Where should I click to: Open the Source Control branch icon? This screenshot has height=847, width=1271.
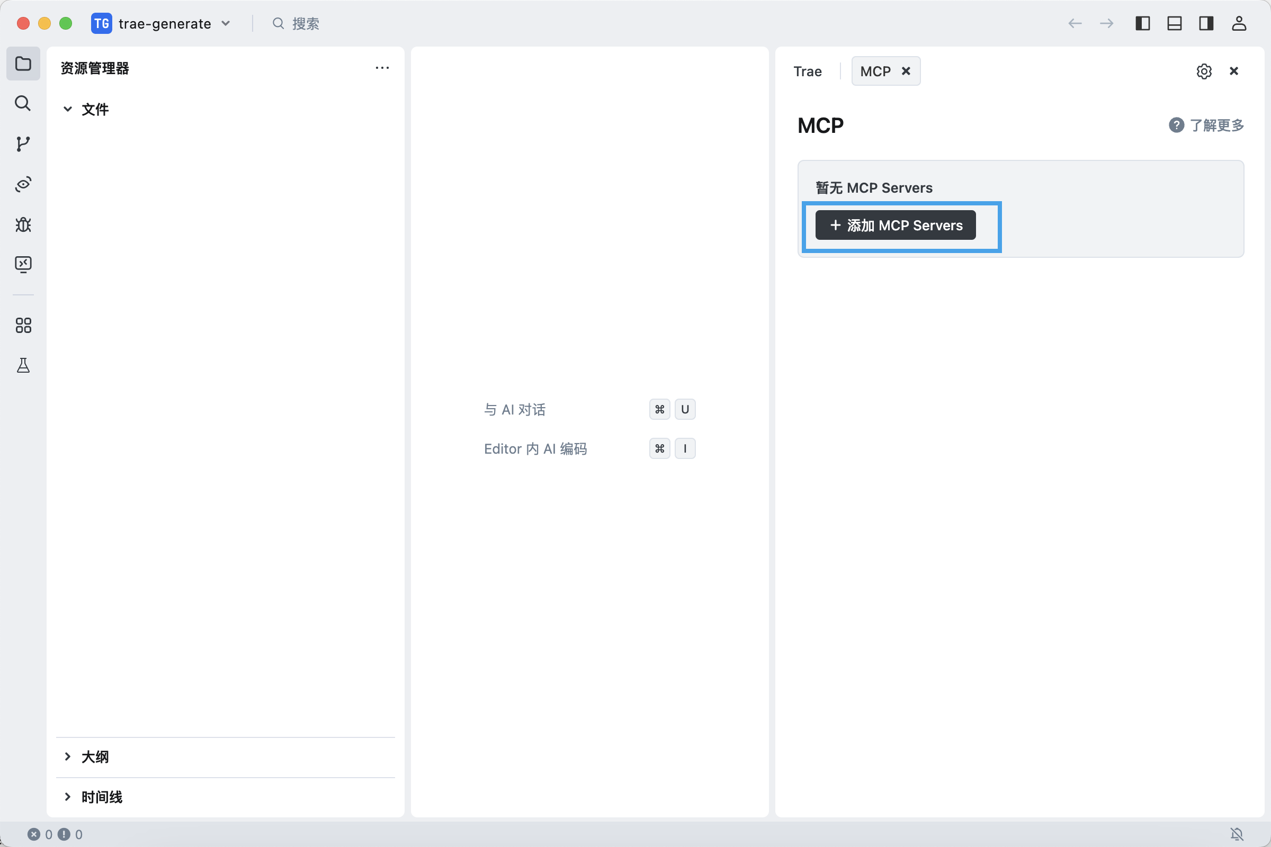click(x=23, y=143)
